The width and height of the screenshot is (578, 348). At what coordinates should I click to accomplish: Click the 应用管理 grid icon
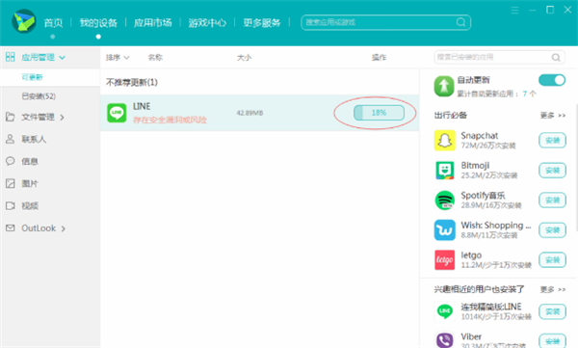pyautogui.click(x=11, y=57)
